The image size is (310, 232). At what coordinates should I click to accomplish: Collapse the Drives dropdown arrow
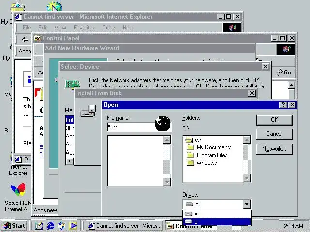point(247,204)
